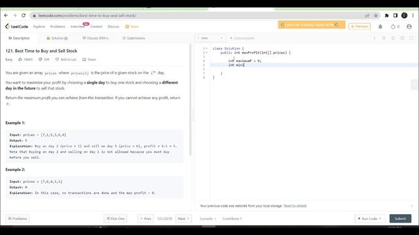Click the browser address bar URL

(x=87, y=16)
